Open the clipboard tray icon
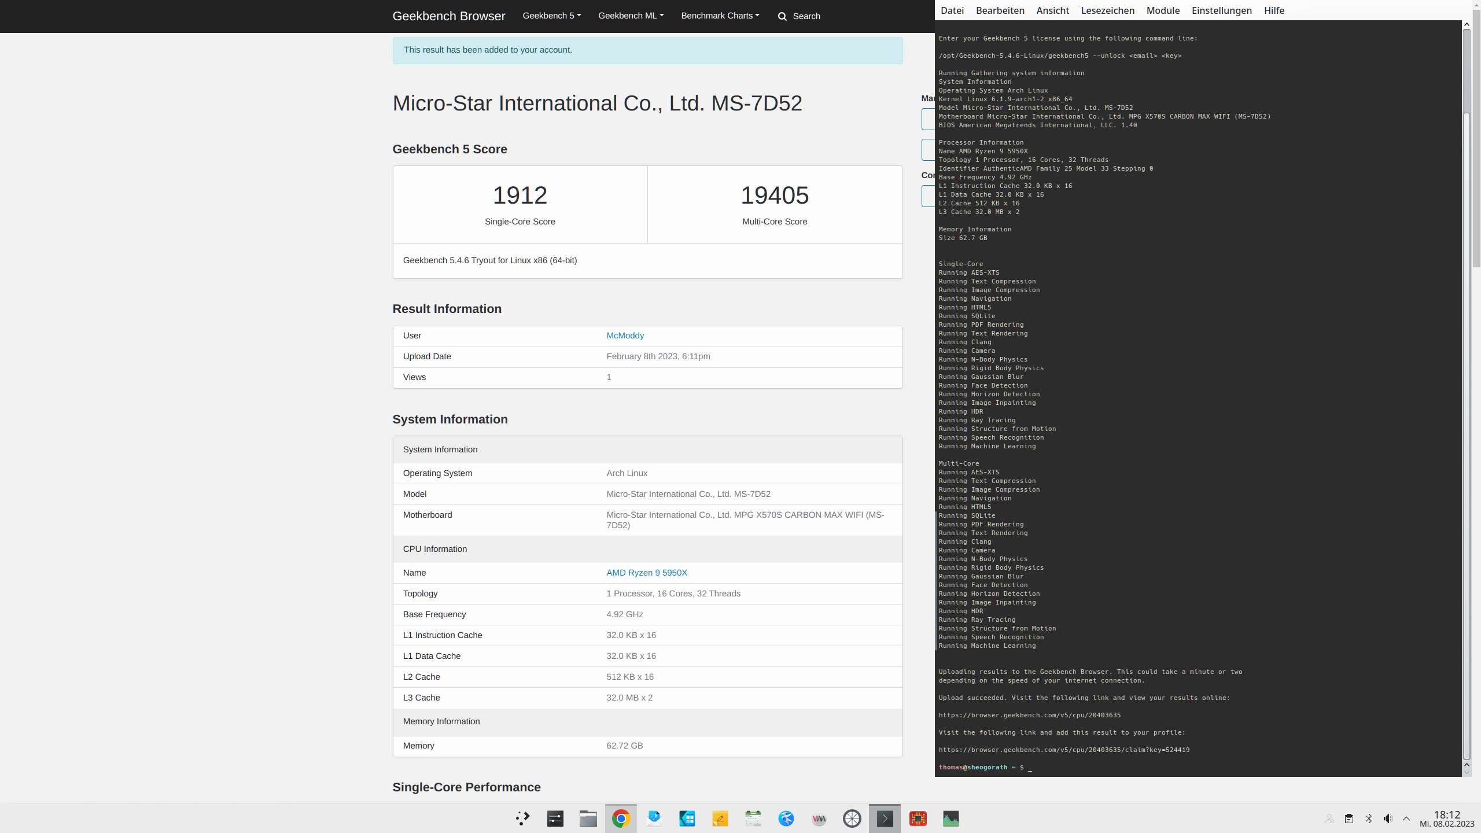Screen dimensions: 1481x833 pos(1349,819)
